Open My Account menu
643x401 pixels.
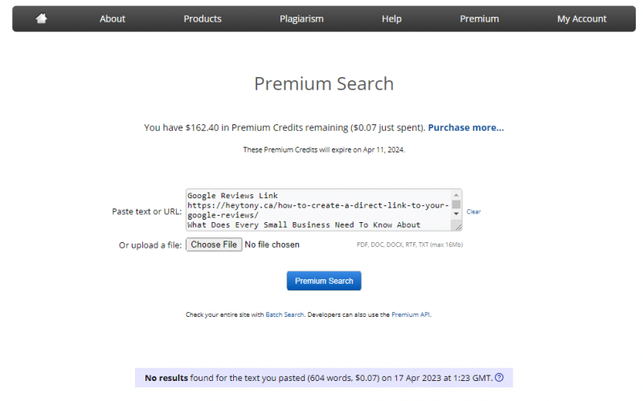(582, 18)
